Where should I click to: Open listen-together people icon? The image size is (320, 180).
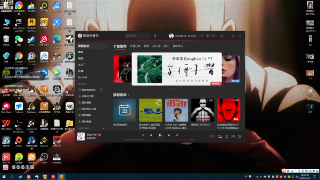click(233, 136)
